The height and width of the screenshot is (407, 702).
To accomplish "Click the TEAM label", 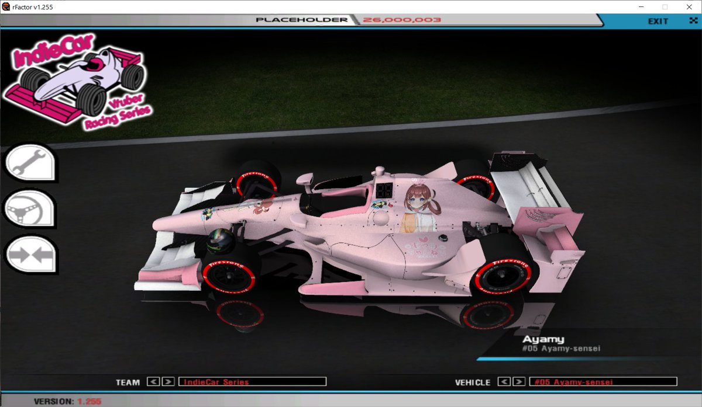I will point(128,382).
